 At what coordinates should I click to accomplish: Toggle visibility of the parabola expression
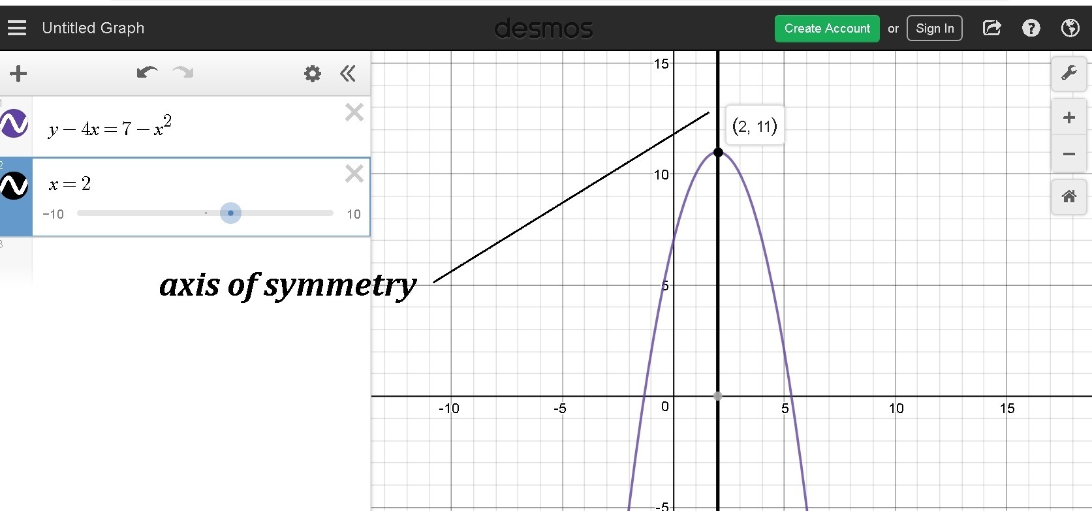tap(15, 123)
